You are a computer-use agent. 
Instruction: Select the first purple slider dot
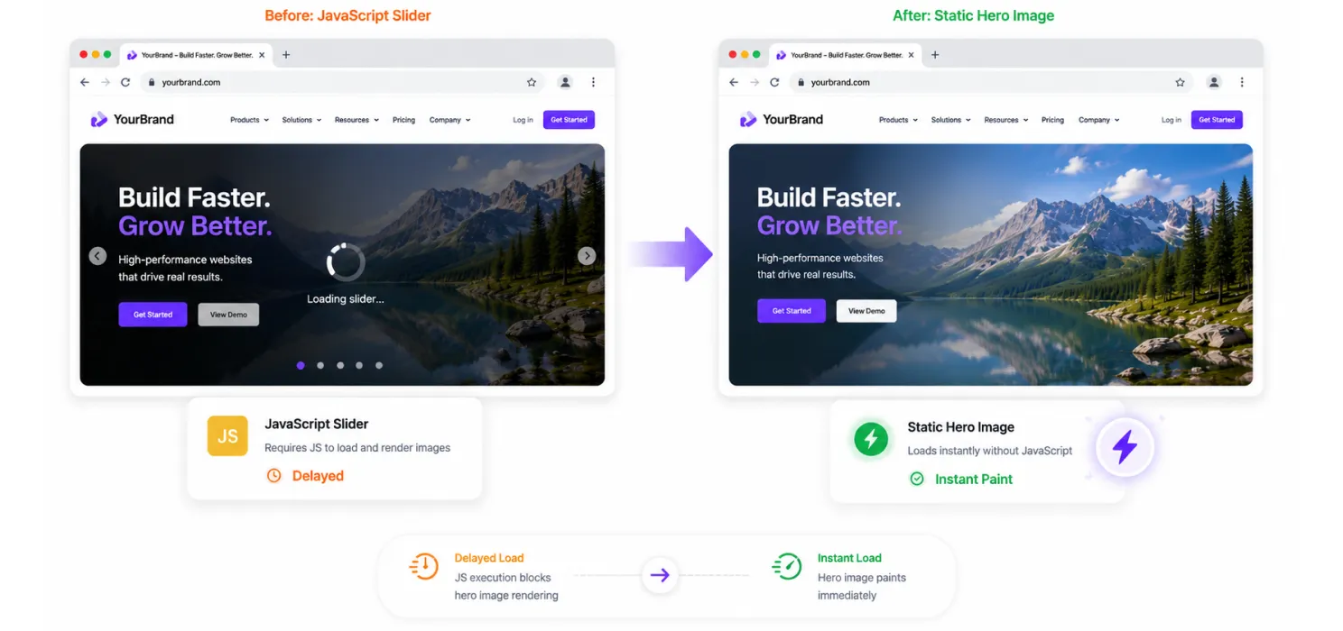[301, 365]
